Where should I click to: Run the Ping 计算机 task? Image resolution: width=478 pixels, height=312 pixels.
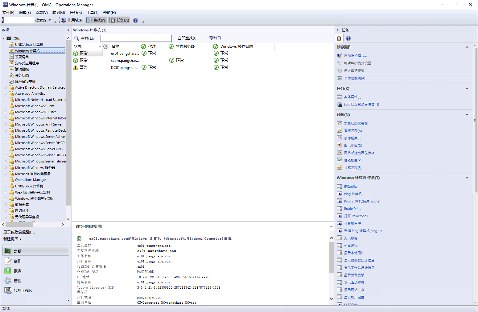point(352,194)
